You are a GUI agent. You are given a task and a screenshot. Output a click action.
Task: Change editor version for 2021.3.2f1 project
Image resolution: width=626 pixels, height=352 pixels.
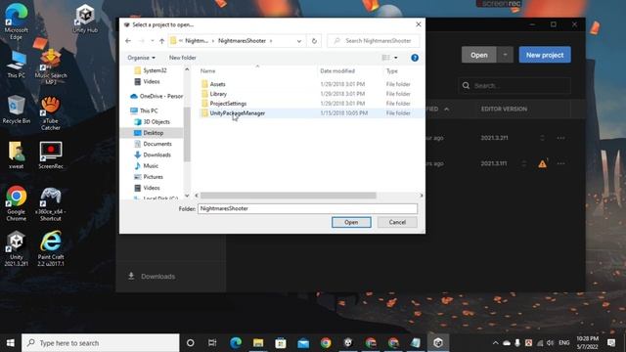542,138
